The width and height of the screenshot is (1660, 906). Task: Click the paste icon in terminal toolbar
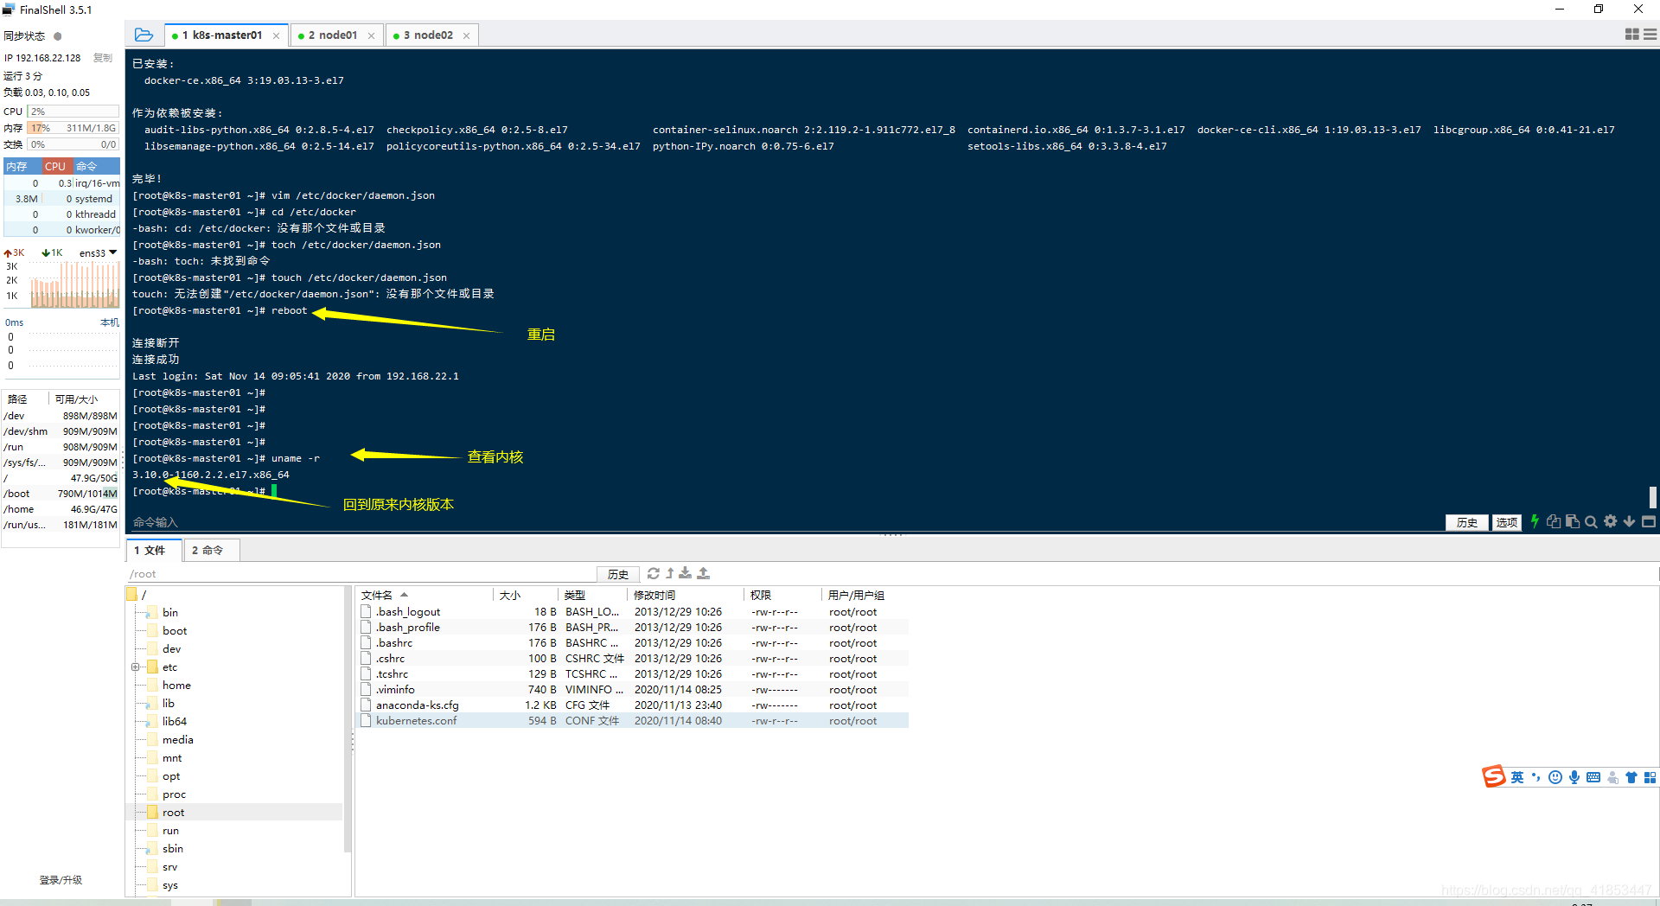(x=1573, y=521)
